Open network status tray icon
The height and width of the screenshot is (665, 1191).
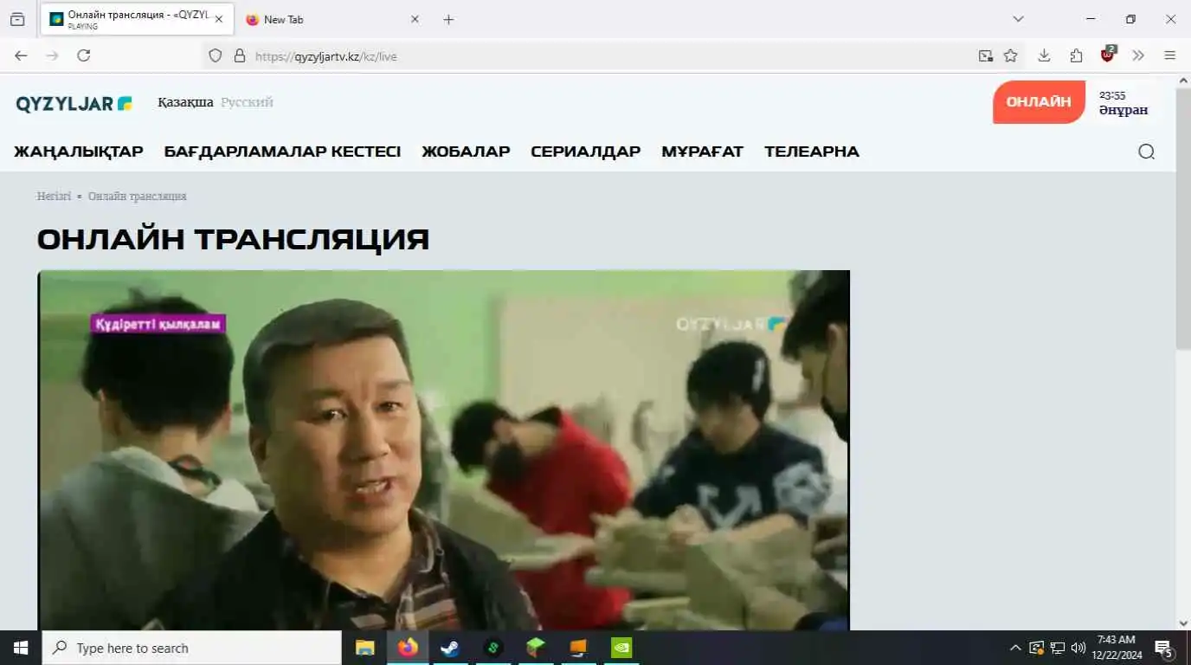click(x=1058, y=648)
